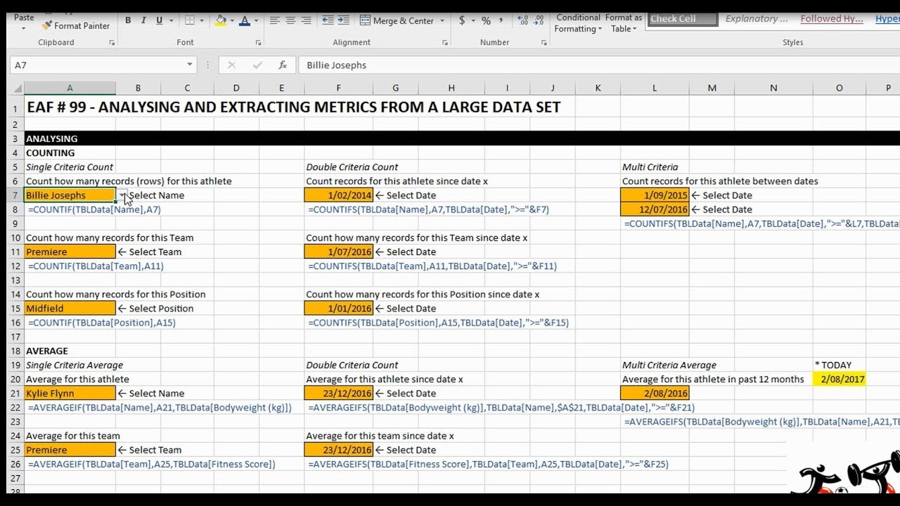Open the Paste dropdown arrow

(24, 29)
